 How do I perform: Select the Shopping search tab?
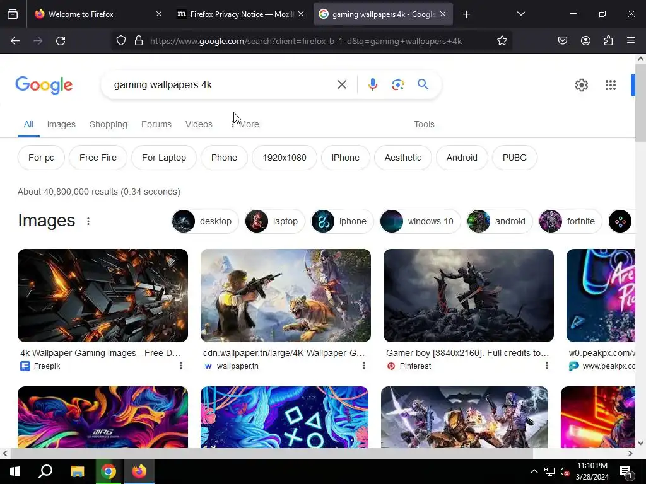[x=109, y=124]
